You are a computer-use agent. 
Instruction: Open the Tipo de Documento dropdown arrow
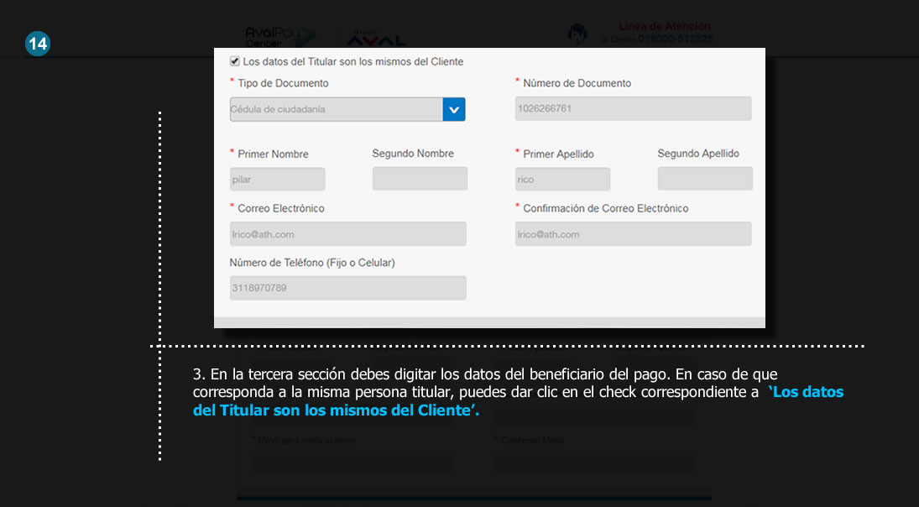point(454,109)
